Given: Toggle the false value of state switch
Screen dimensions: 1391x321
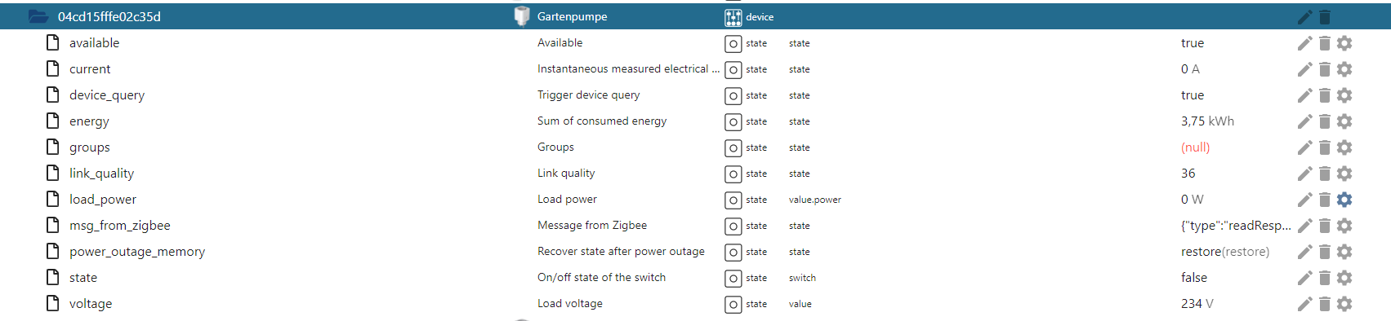Looking at the screenshot, I should [1194, 278].
